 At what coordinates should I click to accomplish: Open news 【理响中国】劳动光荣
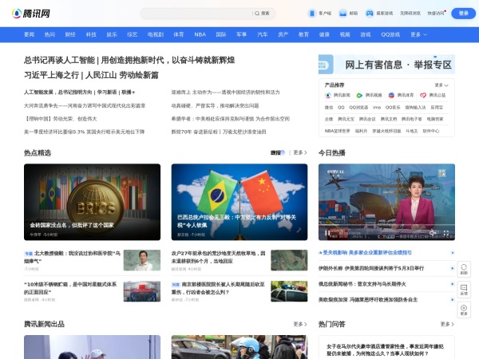click(x=60, y=119)
